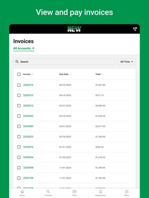Check invoice 3203375 due 05/15/2025
Viewport: 149px width, 198px height.
click(19, 95)
